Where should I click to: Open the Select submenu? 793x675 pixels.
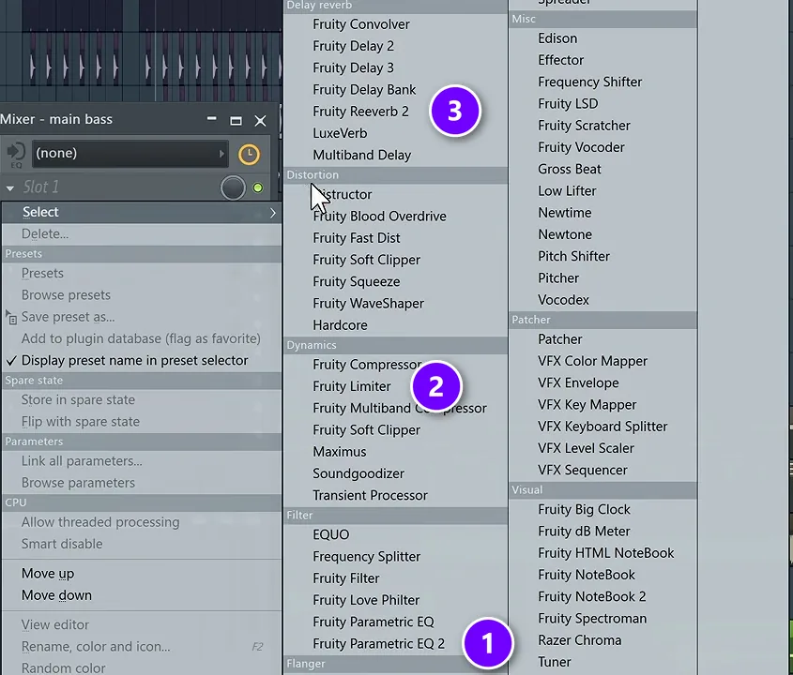pyautogui.click(x=142, y=212)
